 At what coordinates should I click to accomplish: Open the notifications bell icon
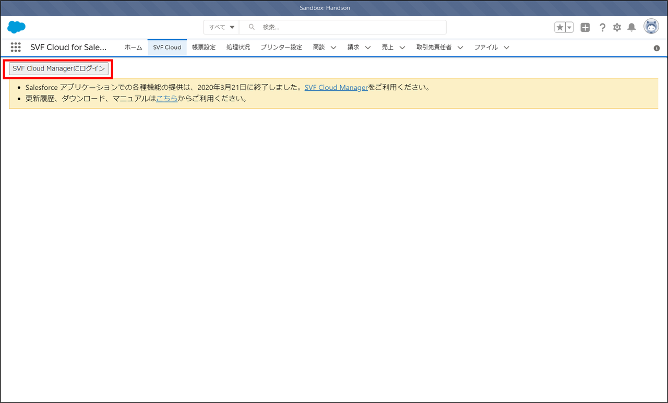tap(631, 27)
